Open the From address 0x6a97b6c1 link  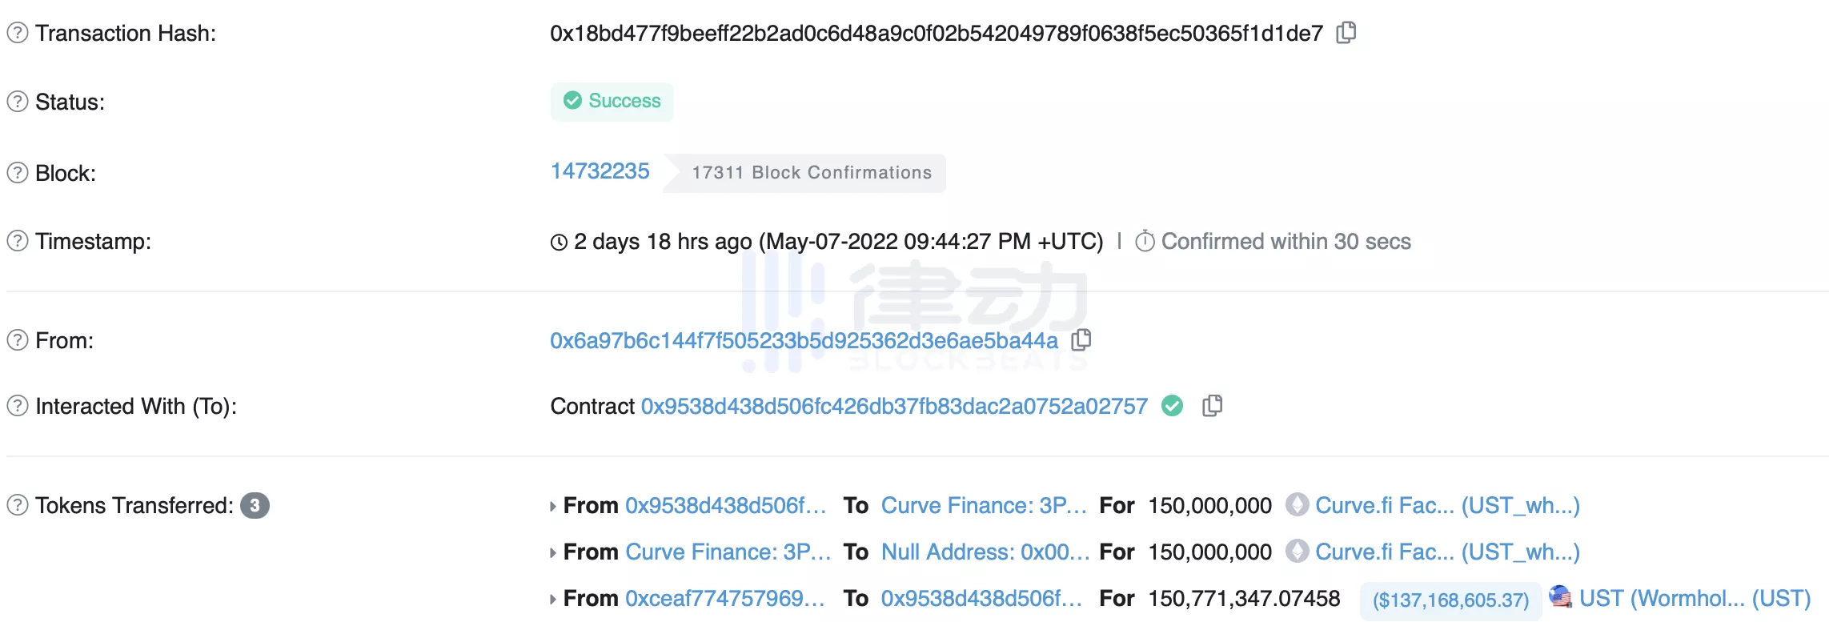(804, 341)
